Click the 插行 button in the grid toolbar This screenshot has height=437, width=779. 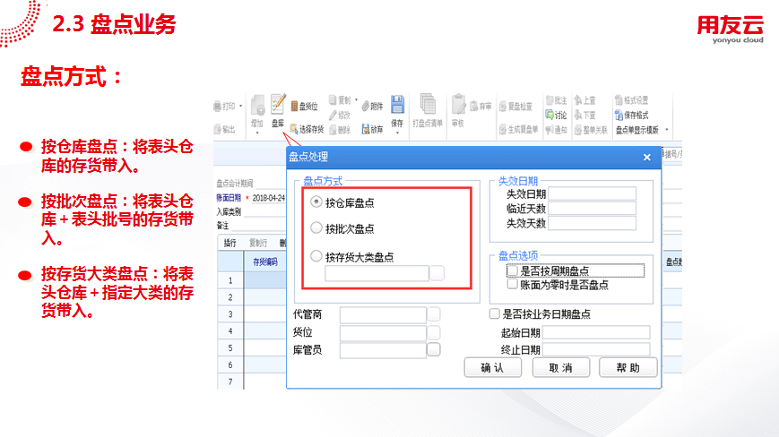pos(230,243)
